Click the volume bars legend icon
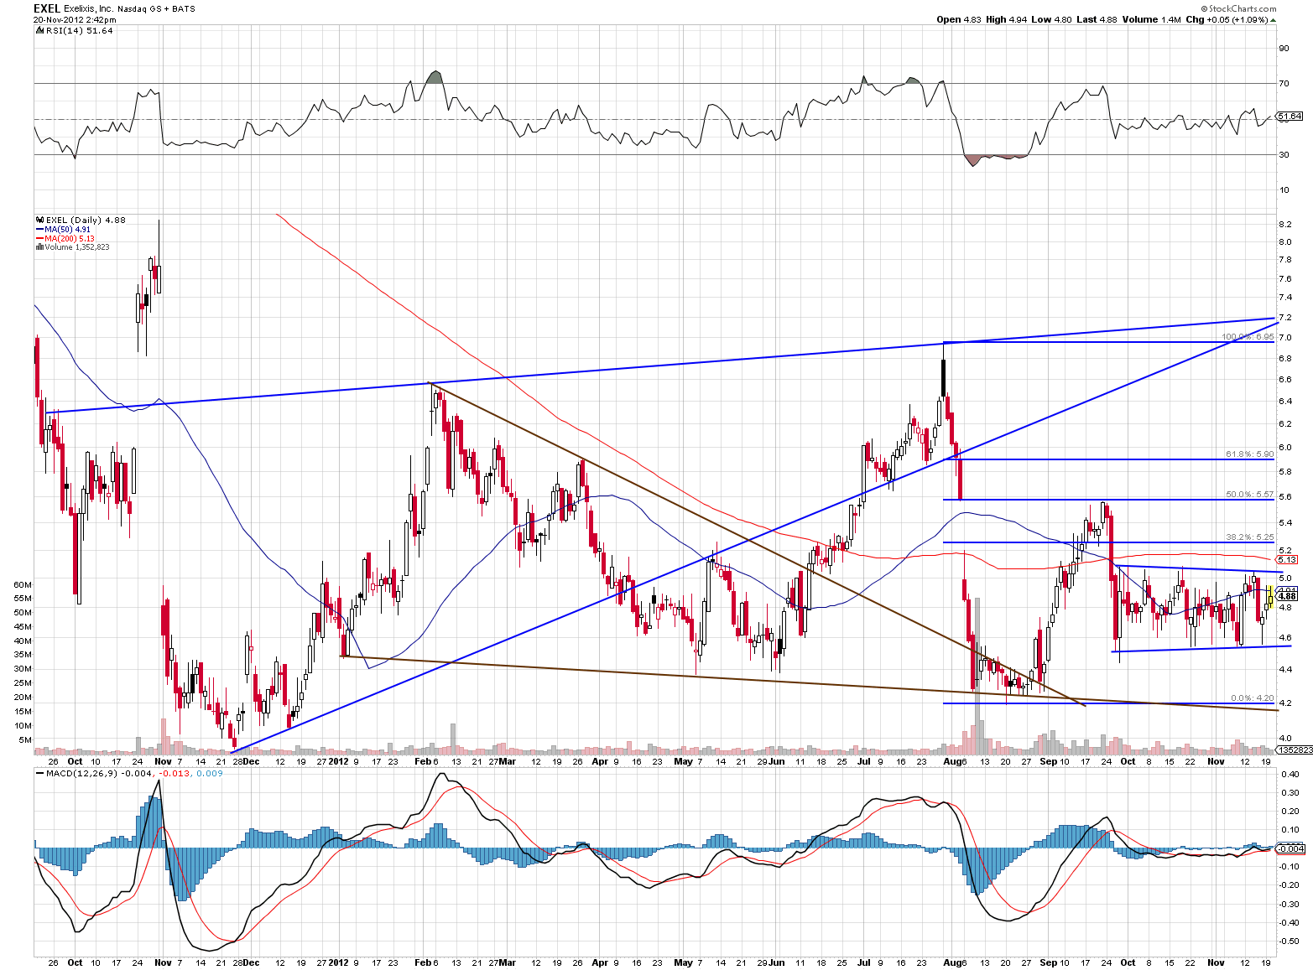1313x970 pixels. coord(39,247)
